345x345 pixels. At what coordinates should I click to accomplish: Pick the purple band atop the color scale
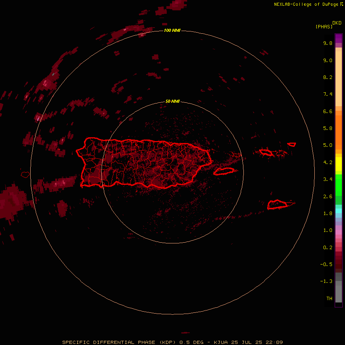point(338,38)
